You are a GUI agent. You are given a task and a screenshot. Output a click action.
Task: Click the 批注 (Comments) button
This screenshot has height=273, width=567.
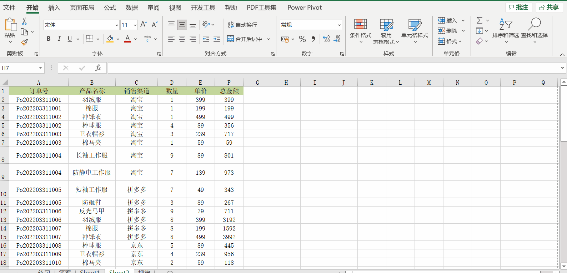(x=518, y=8)
